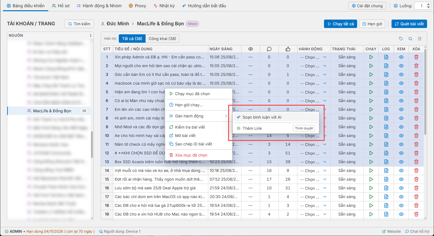Screen dimensions: 434x236
Task: Open action dropdown for row 18
Action: [x=313, y=206]
